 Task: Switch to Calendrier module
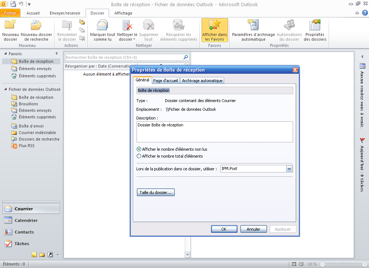click(x=31, y=220)
